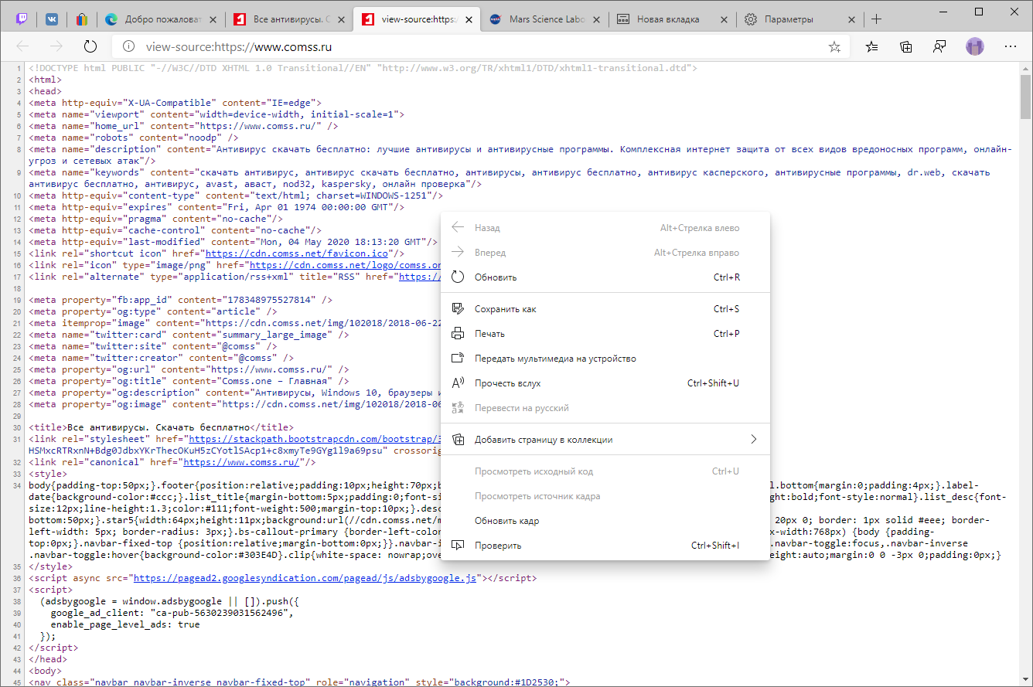
Task: Select 'Передать мультимедиа на устройство' menu item
Action: click(x=605, y=359)
